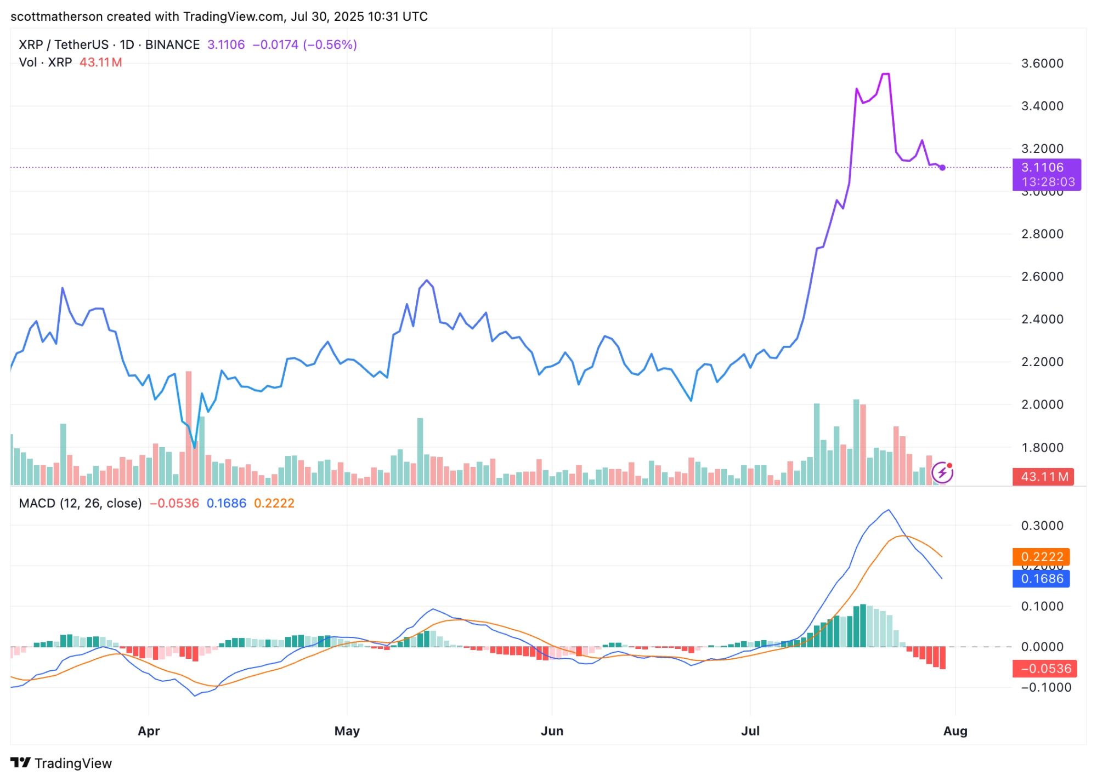The image size is (1097, 781).
Task: Click the May label on time axis
Action: [x=347, y=731]
